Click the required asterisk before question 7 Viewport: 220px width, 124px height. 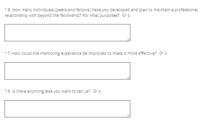pos(6,53)
